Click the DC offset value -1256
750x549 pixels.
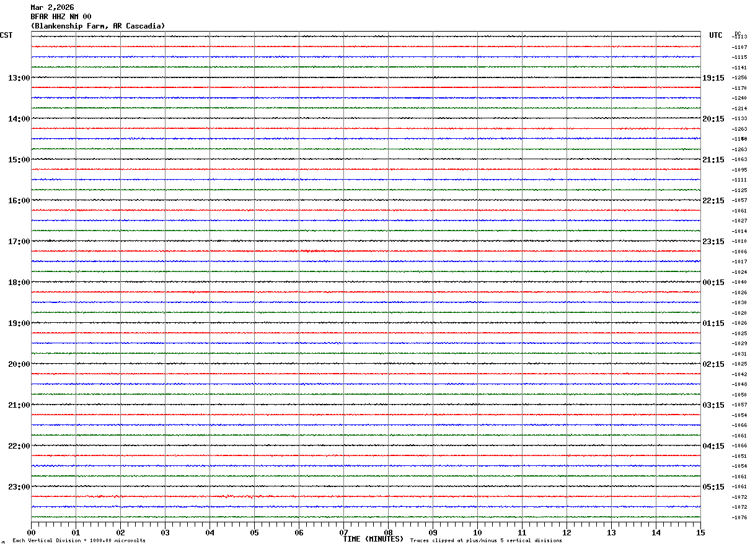tap(739, 78)
